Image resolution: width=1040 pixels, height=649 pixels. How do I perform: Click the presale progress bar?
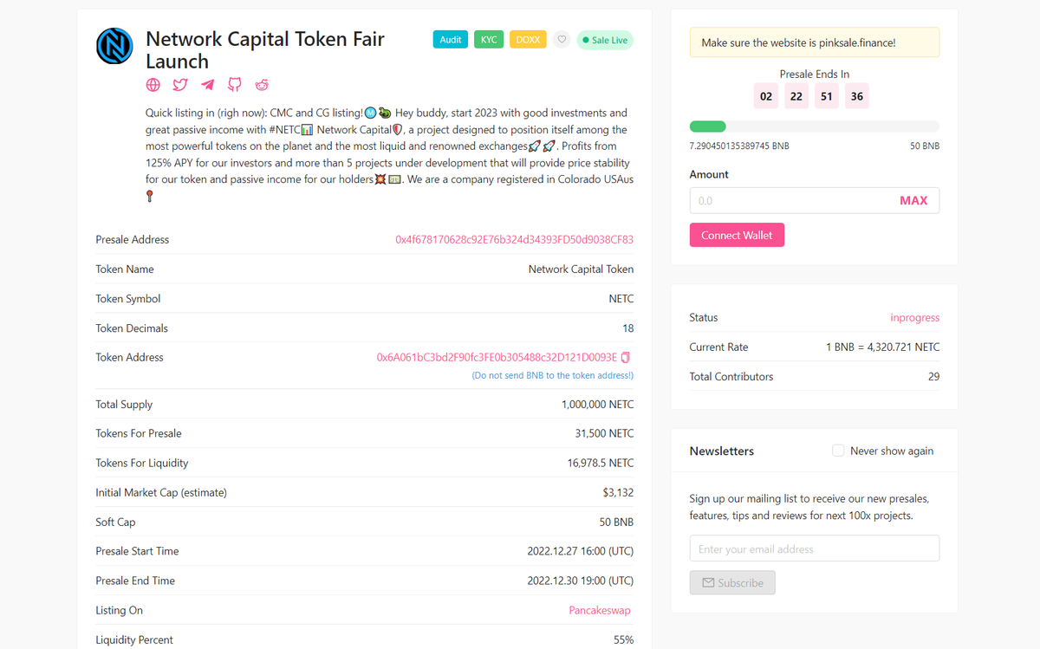tap(815, 127)
